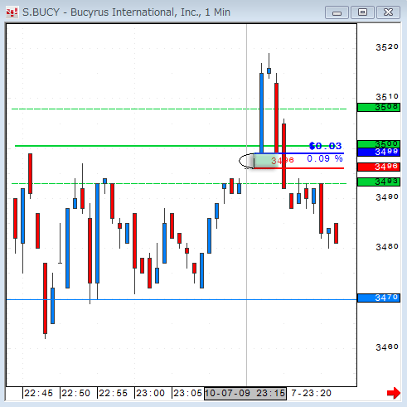Click the 3490 price scale label
The image size is (407, 407).
point(387,197)
